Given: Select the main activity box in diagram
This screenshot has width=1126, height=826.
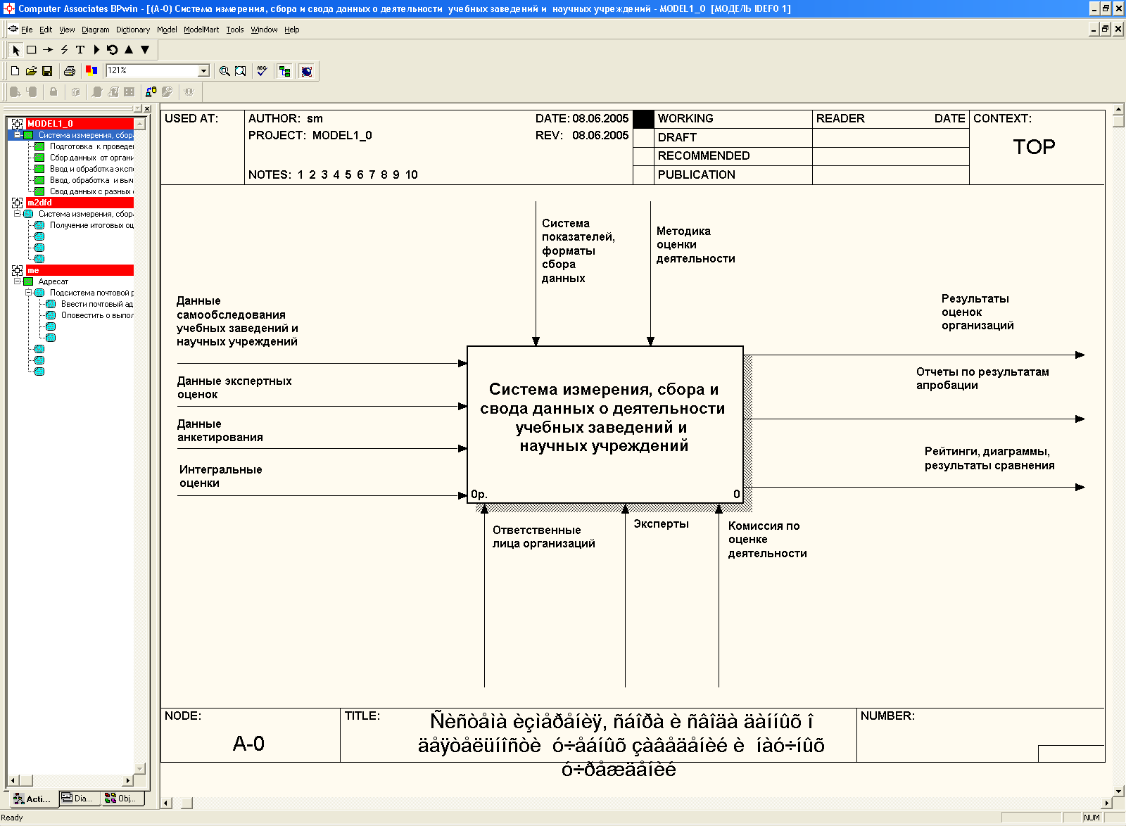Looking at the screenshot, I should click(x=605, y=424).
